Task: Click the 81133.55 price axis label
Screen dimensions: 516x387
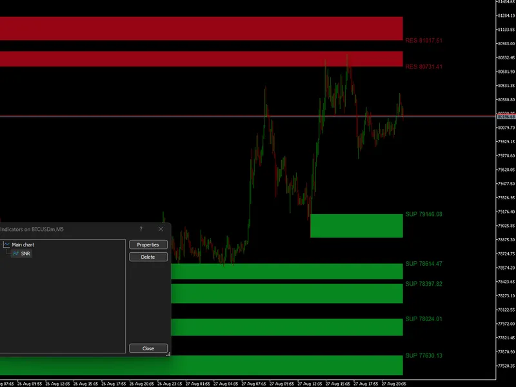Action: pyautogui.click(x=506, y=30)
